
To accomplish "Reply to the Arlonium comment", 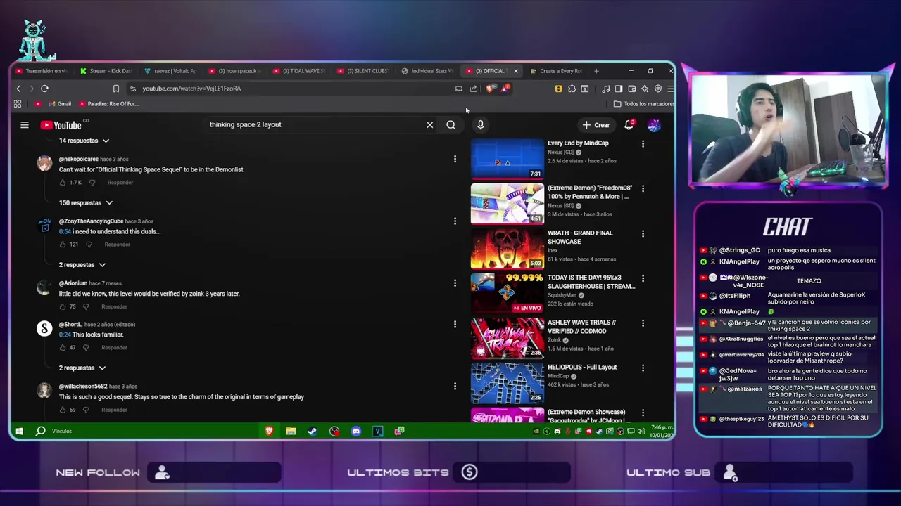I will pos(114,306).
